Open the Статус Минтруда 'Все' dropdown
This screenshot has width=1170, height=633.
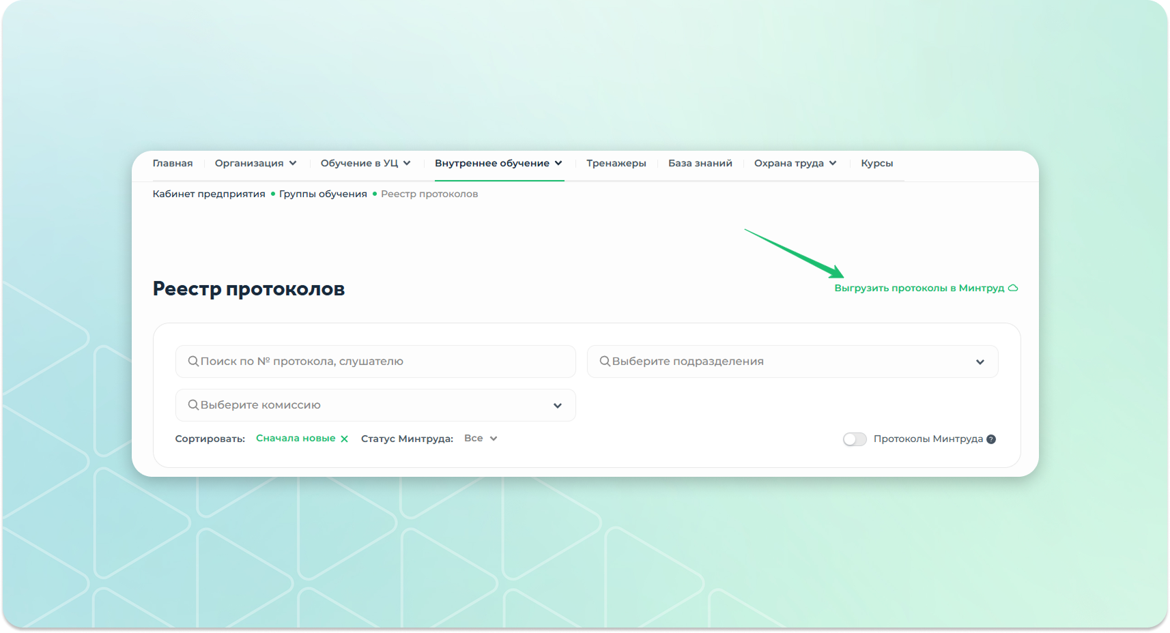pos(481,439)
